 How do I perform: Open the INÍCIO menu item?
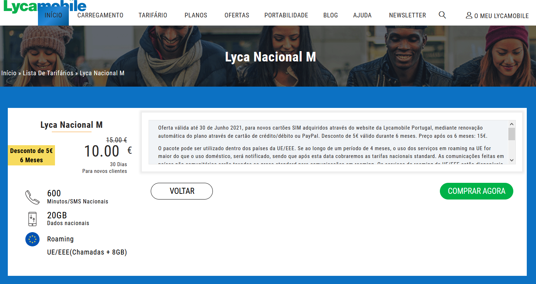click(x=53, y=15)
